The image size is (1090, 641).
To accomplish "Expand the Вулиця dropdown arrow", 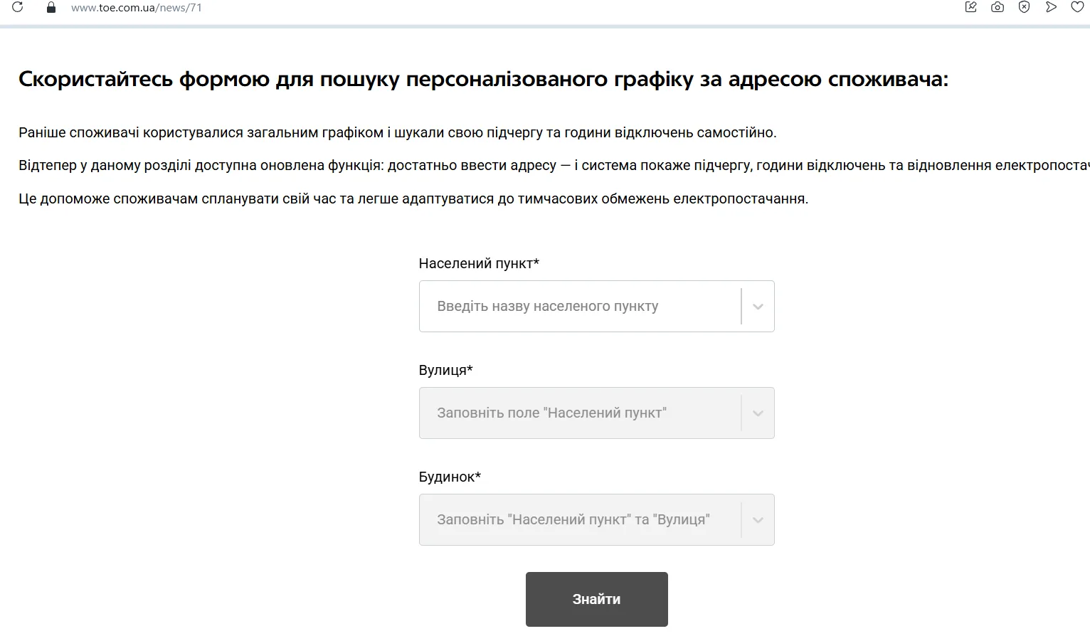I will pyautogui.click(x=758, y=413).
